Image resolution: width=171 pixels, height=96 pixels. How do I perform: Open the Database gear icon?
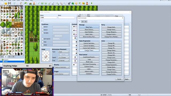point(69,3)
